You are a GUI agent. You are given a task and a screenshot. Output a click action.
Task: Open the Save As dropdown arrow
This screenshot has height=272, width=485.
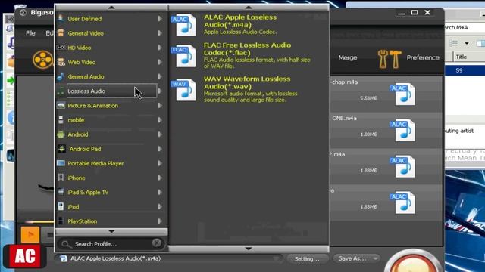coord(375,258)
